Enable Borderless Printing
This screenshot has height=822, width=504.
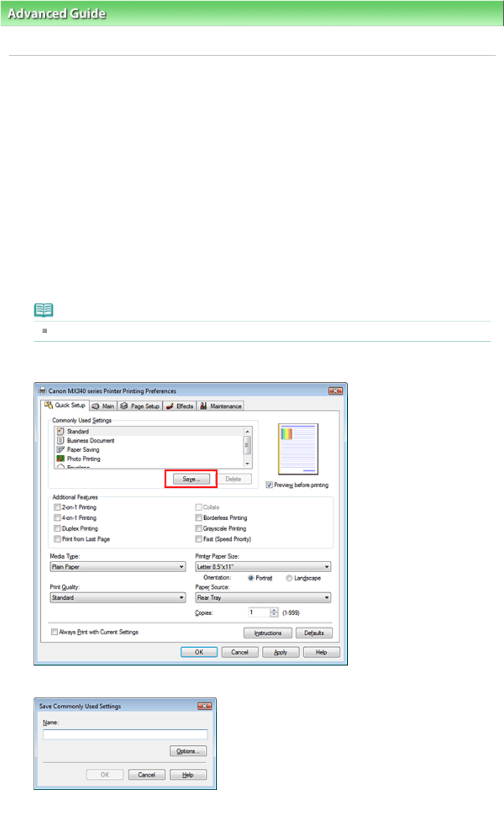pos(199,518)
